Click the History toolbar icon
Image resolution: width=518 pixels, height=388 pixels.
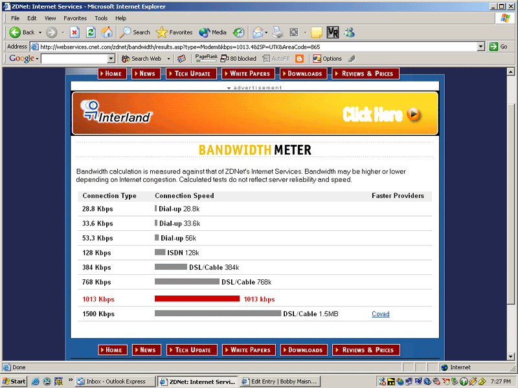239,32
